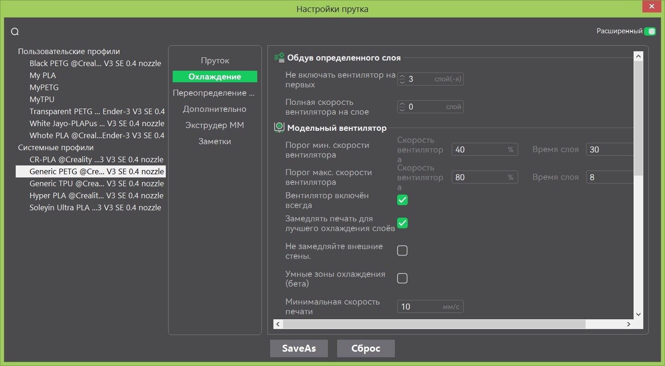Enable 'Не замедляйте внешние стены' checkbox

pyautogui.click(x=402, y=251)
